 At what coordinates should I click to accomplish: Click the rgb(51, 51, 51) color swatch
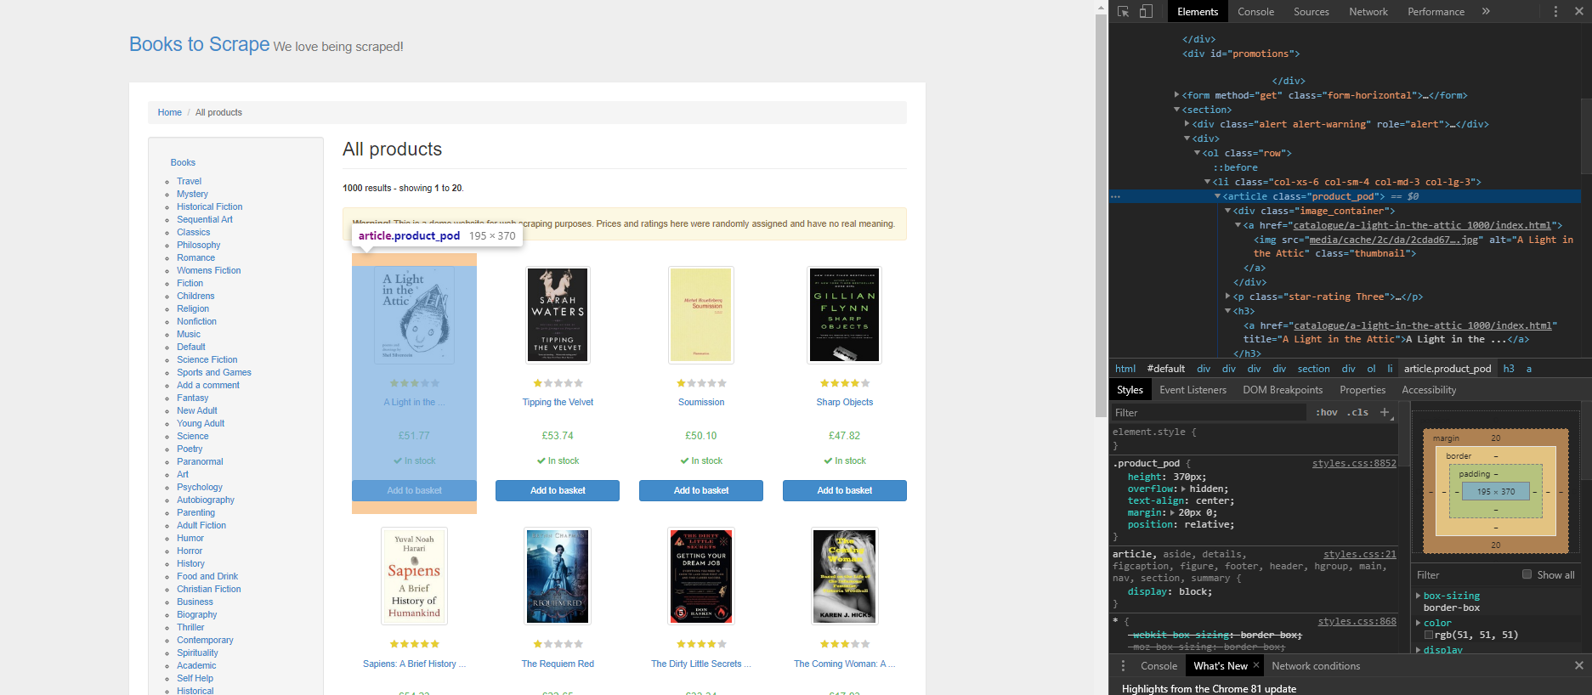(x=1429, y=635)
